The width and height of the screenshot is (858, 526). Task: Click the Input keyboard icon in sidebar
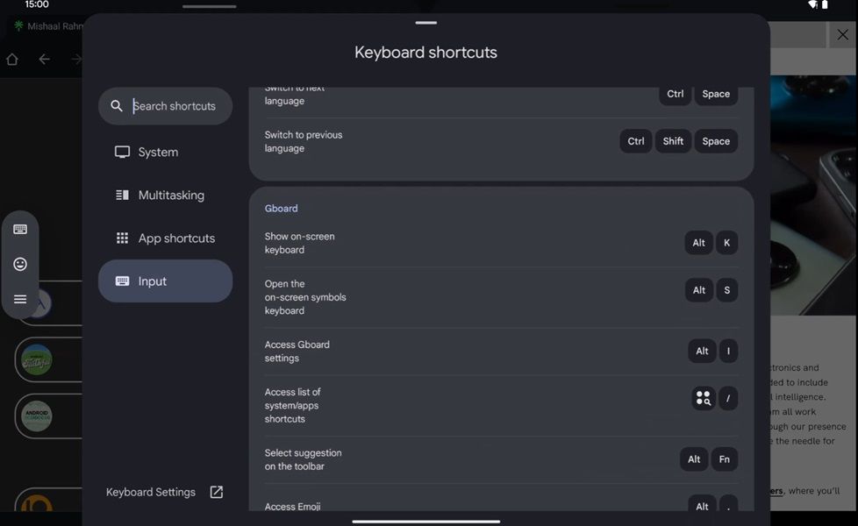(x=122, y=281)
